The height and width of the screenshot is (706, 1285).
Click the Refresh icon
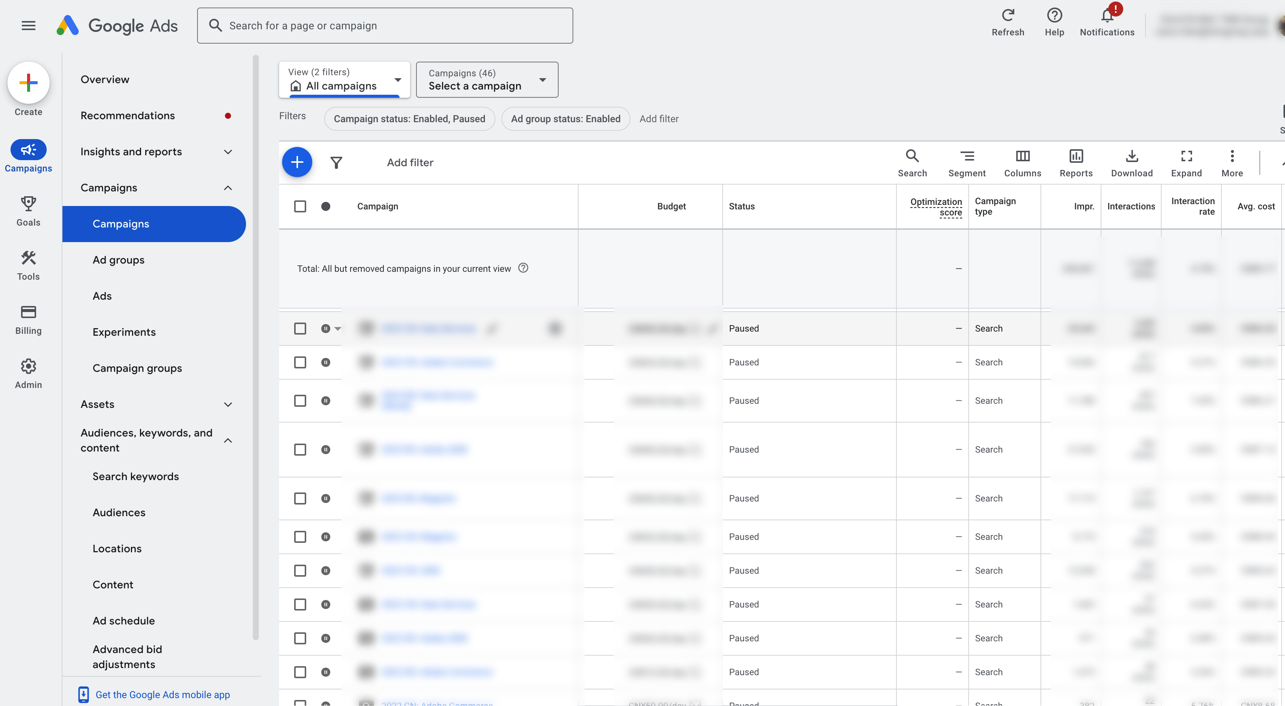tap(1008, 15)
